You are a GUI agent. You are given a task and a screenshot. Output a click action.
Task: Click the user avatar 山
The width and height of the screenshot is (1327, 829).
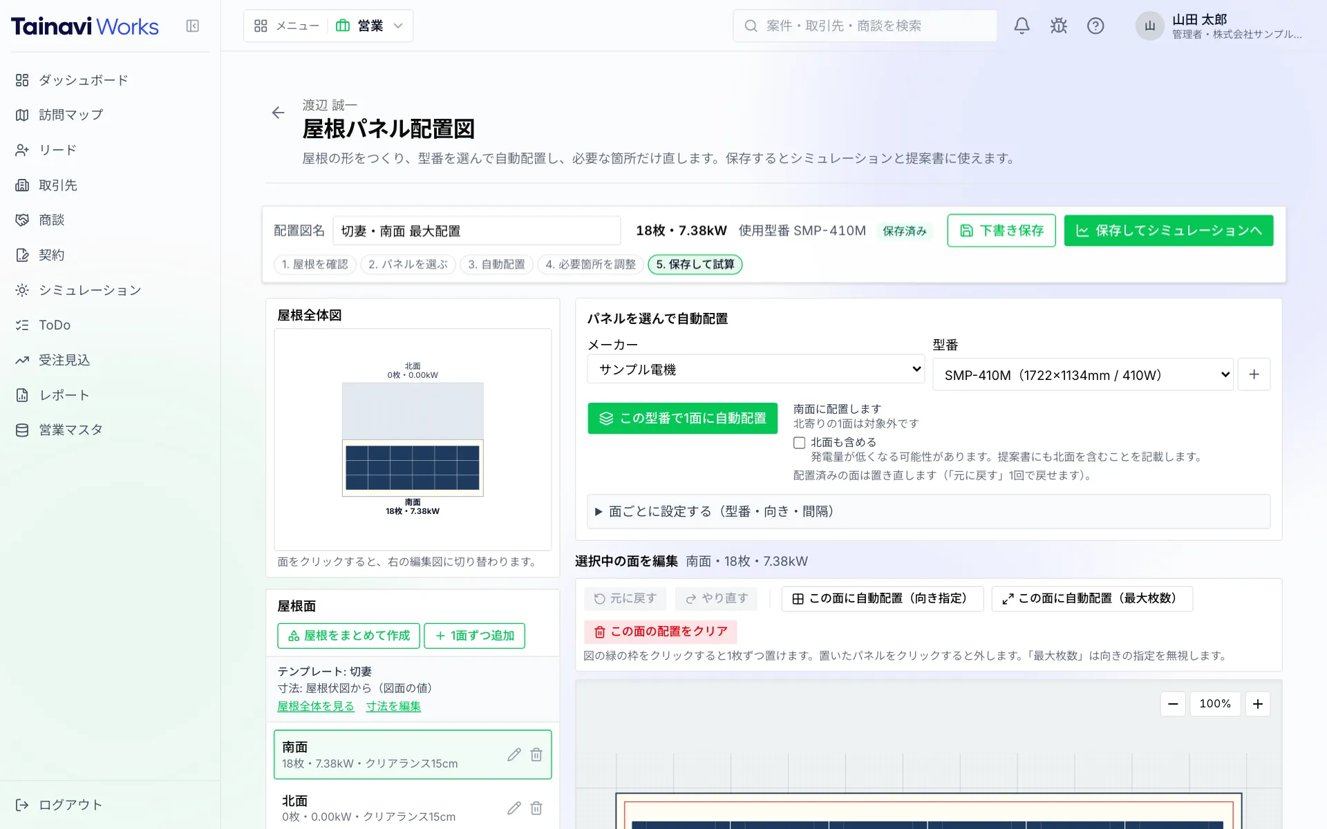pos(1149,26)
